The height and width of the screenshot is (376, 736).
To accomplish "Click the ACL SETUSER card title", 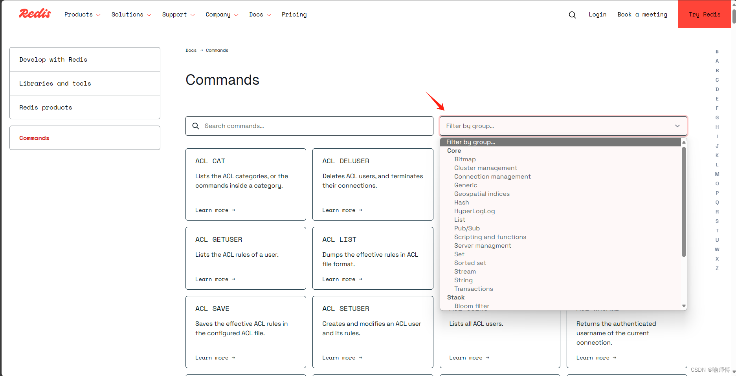I will (346, 308).
